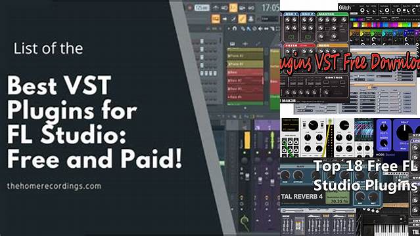
Task: Select the paint brush tool icon in toolbar
Action: click(x=233, y=19)
